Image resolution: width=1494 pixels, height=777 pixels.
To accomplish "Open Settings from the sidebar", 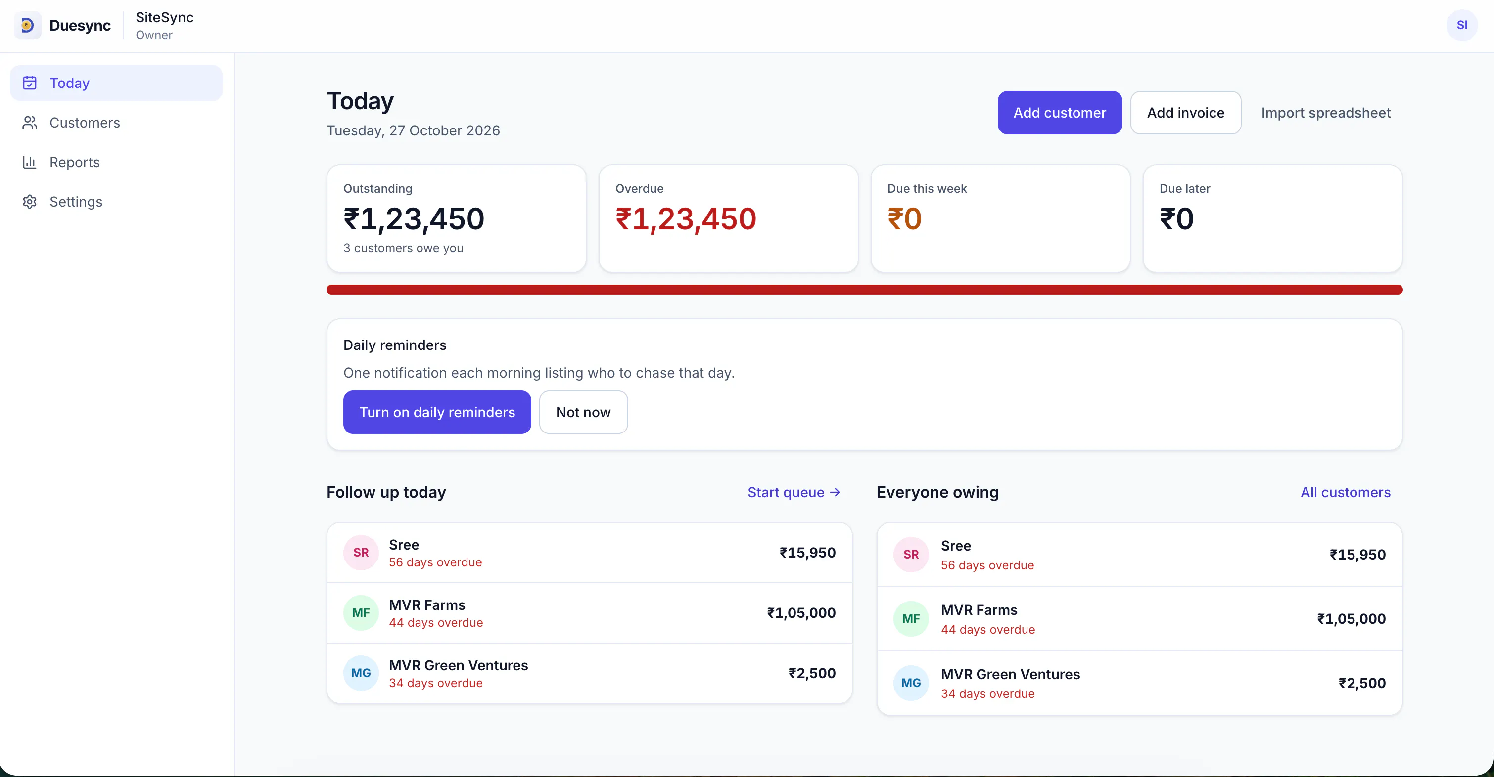I will pos(116,202).
